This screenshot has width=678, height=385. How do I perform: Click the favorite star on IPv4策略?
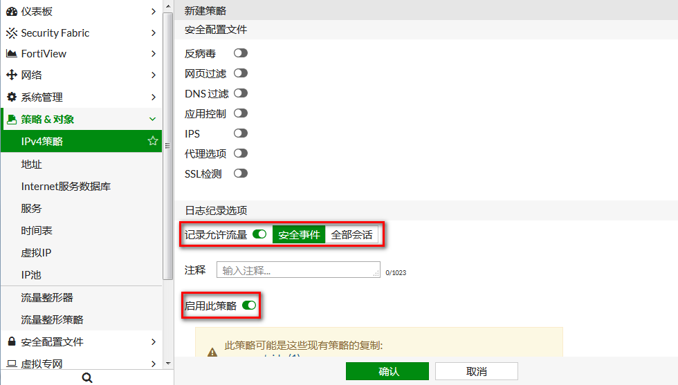(153, 141)
